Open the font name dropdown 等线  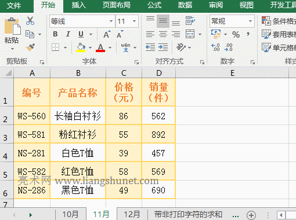111,21
